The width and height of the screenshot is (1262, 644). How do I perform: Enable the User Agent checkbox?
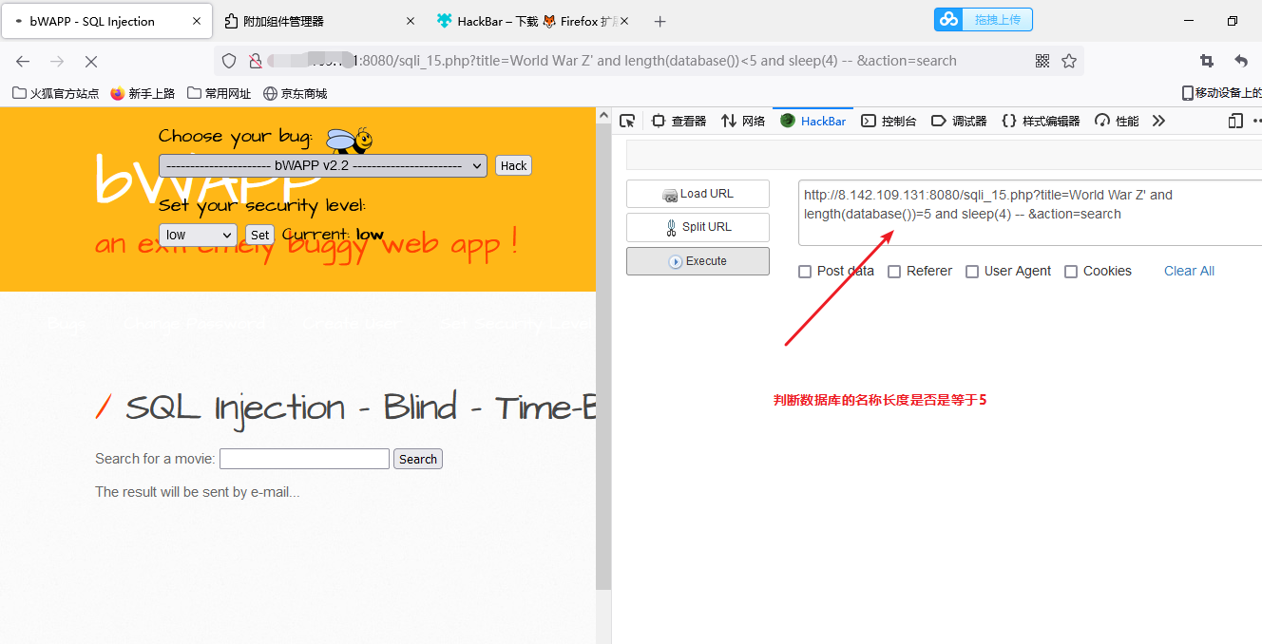pyautogui.click(x=972, y=272)
